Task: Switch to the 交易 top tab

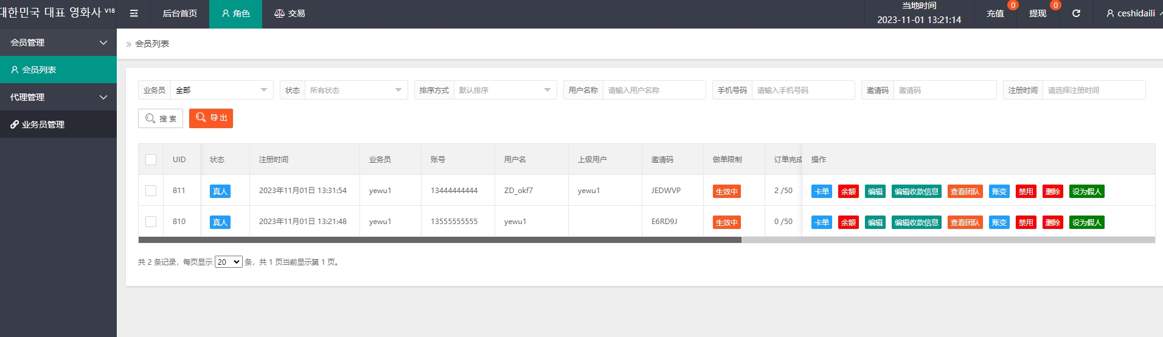Action: coord(290,13)
